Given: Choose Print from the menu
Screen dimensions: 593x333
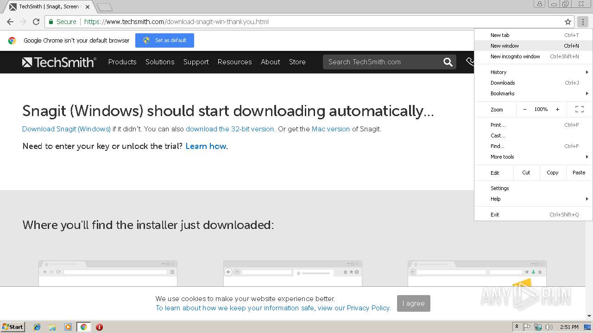Looking at the screenshot, I should [x=533, y=125].
